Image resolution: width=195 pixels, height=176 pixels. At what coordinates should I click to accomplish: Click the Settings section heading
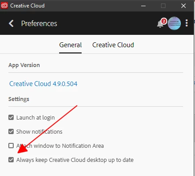coord(19,99)
